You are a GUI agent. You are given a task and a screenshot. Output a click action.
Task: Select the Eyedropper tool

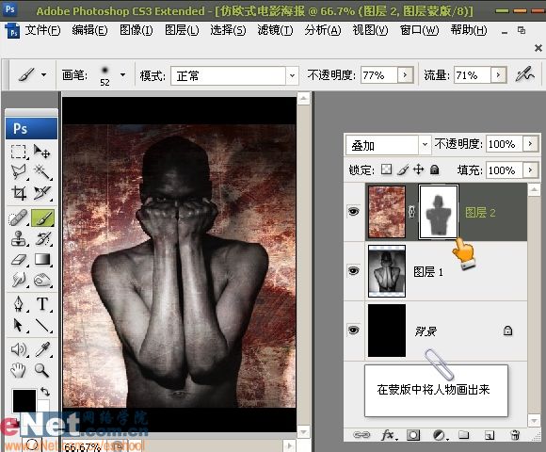pyautogui.click(x=42, y=349)
